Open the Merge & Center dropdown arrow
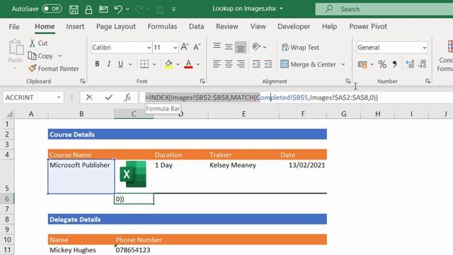This screenshot has width=453, height=255. [343, 64]
